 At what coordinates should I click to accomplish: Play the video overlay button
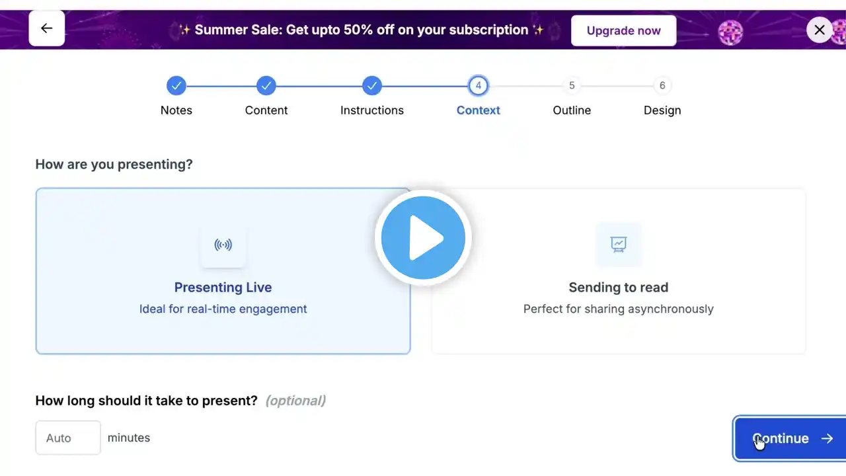coord(423,238)
